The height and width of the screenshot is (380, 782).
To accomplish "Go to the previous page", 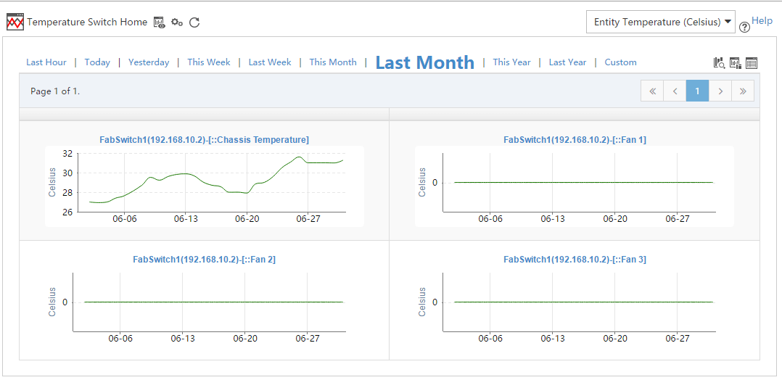I will coord(675,91).
